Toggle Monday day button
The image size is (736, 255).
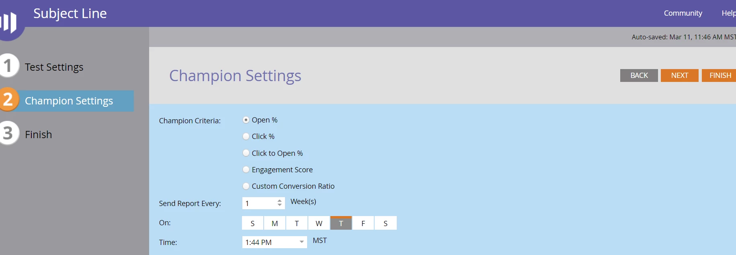275,223
